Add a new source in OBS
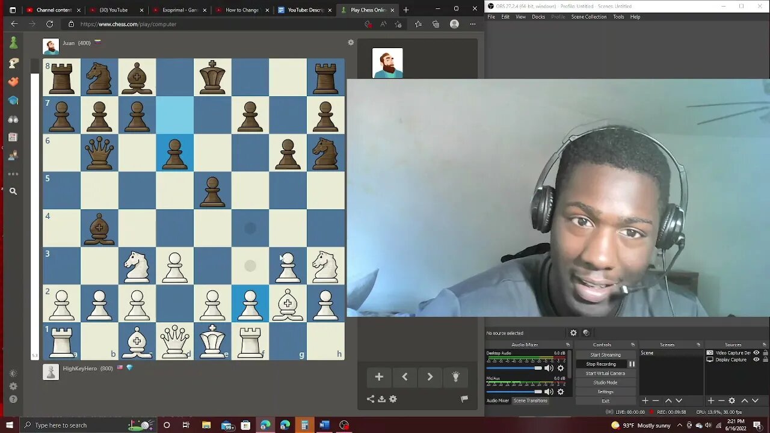 [x=710, y=401]
